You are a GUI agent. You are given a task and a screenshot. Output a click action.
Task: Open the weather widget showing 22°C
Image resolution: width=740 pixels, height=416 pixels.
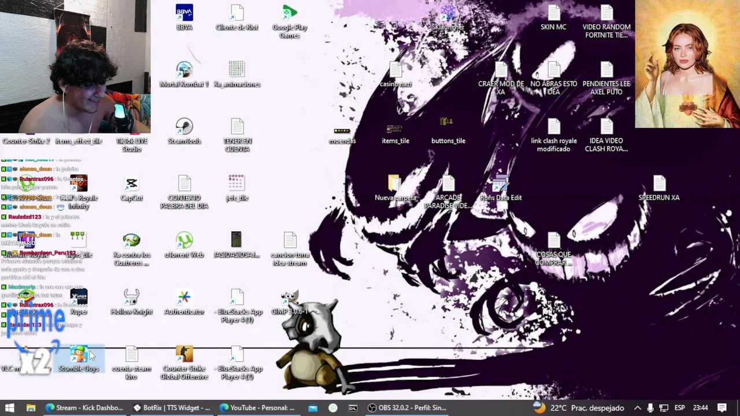click(x=579, y=407)
